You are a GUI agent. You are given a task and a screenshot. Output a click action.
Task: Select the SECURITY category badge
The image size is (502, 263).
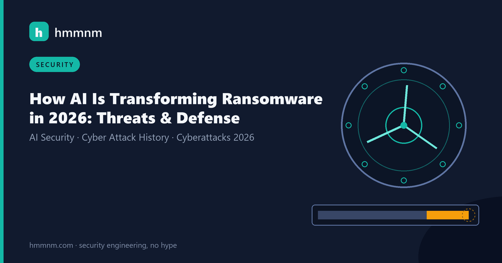54,64
